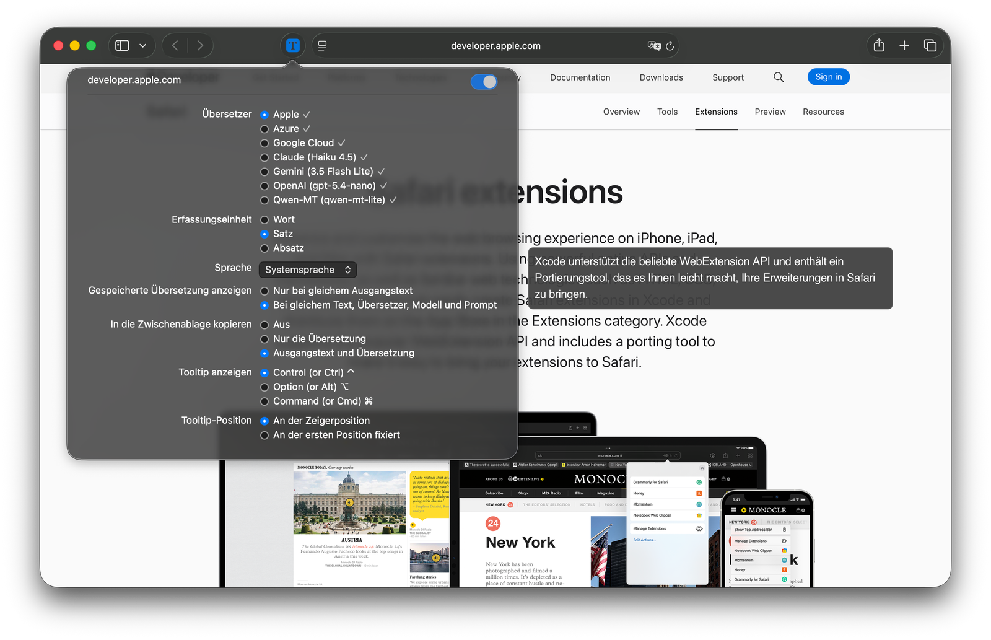
Task: Open Documentation in the site navigation
Action: (580, 77)
